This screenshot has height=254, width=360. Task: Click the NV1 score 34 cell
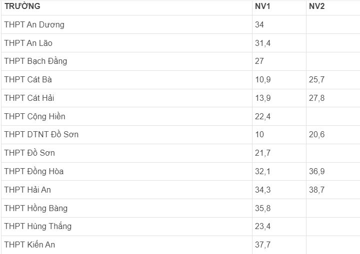point(259,24)
